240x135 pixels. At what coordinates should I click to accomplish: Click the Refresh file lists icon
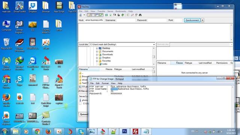(x=106, y=15)
